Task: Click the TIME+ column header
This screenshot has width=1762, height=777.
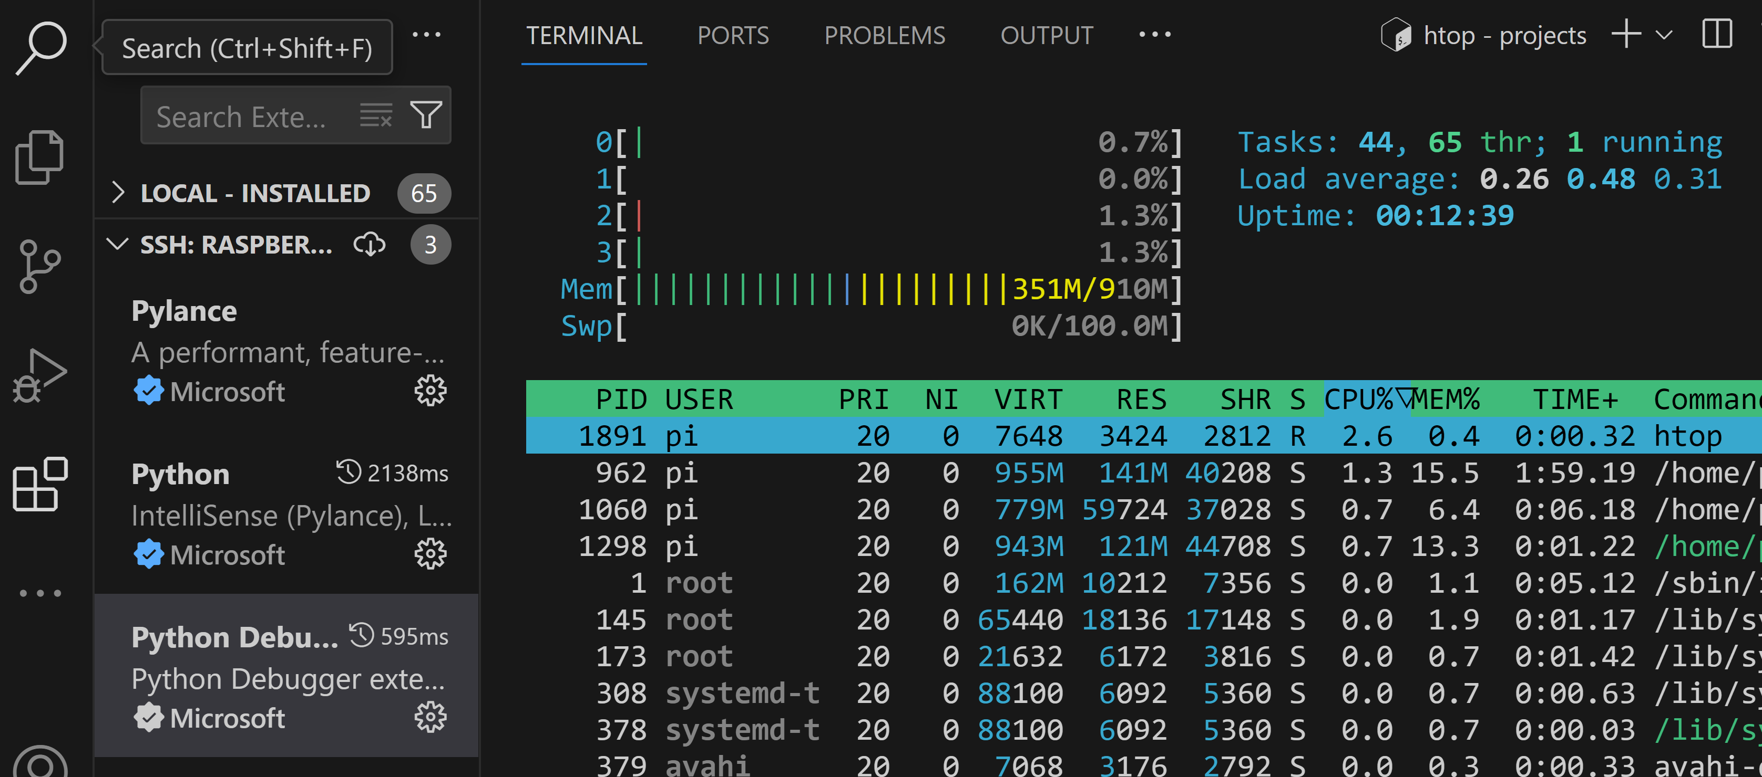Action: point(1575,398)
